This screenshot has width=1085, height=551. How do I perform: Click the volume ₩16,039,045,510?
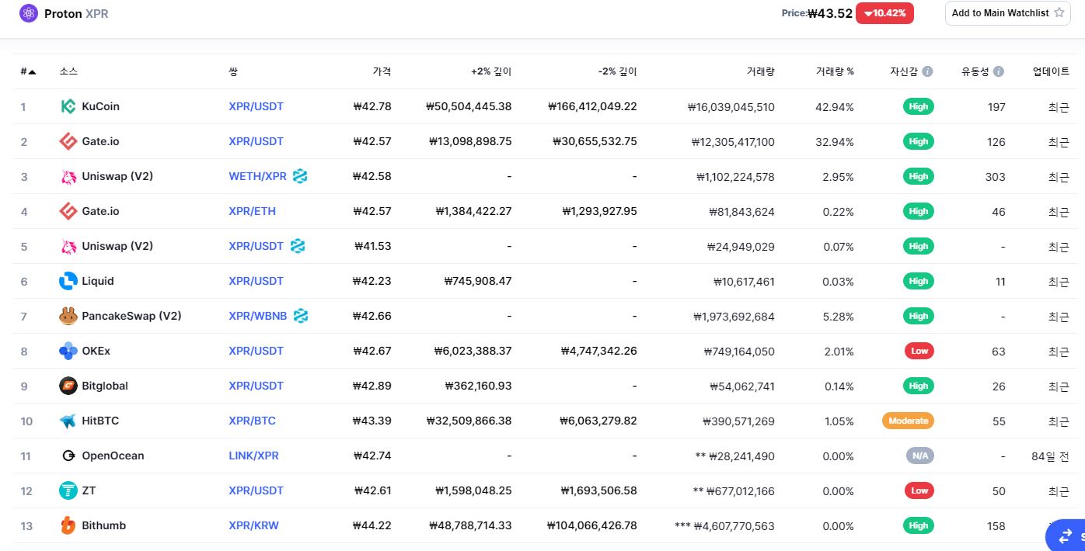(x=731, y=107)
